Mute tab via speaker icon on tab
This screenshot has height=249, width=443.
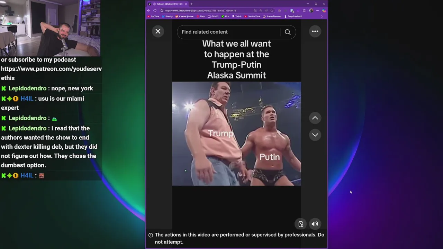click(154, 4)
